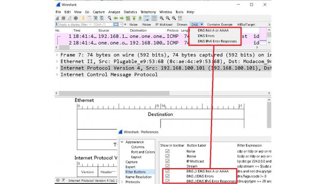Click the display filter bookmark icon
The height and width of the screenshot is (184, 327).
point(57,25)
